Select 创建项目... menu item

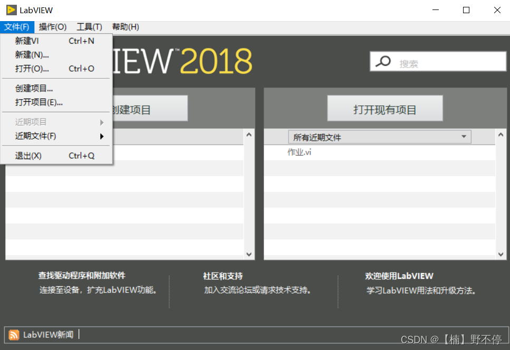[34, 88]
